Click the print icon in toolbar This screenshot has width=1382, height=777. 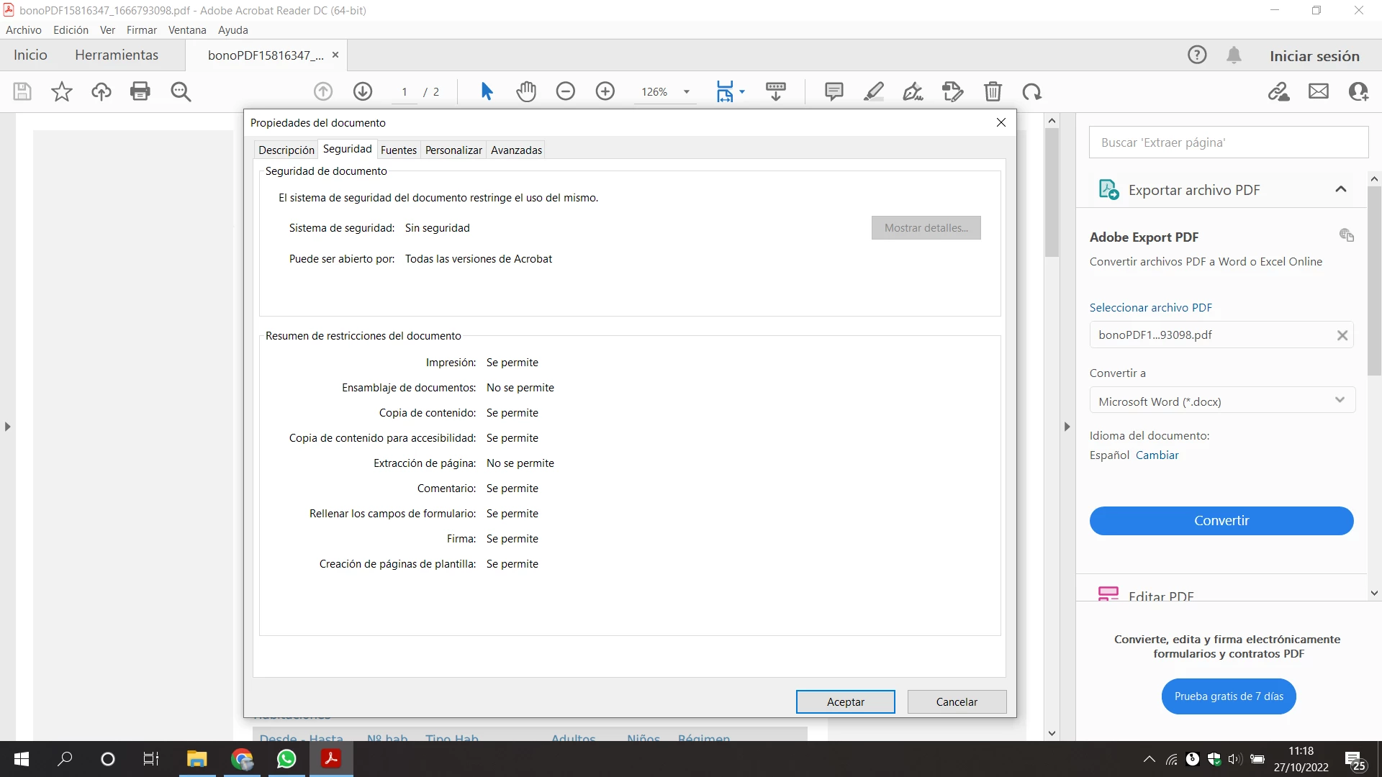(140, 91)
